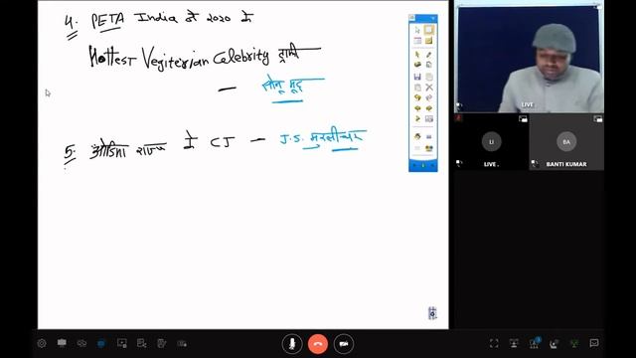Click the blue circle icon in bottom toolbar
The height and width of the screenshot is (358, 636).
[101, 343]
